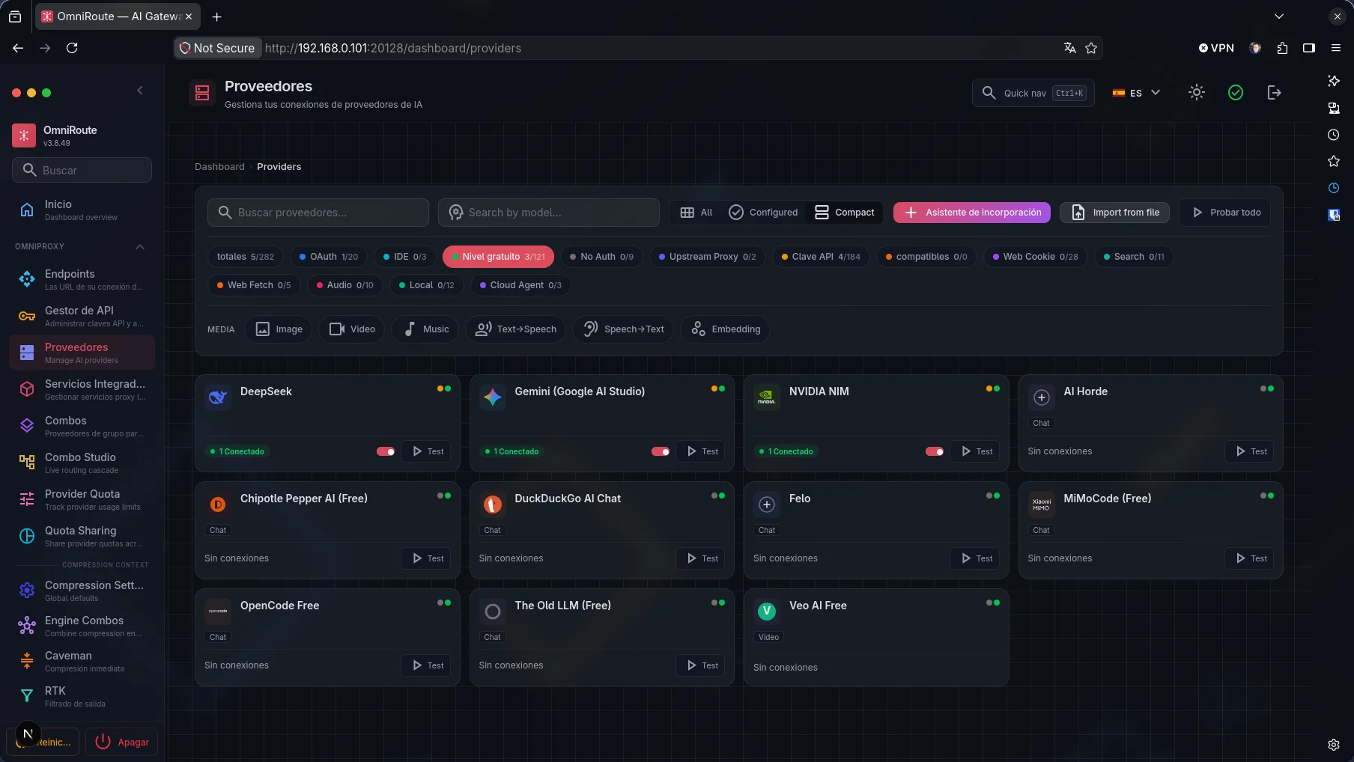Click the Chipotle Pepper AI logo
1354x762 pixels.
218,505
